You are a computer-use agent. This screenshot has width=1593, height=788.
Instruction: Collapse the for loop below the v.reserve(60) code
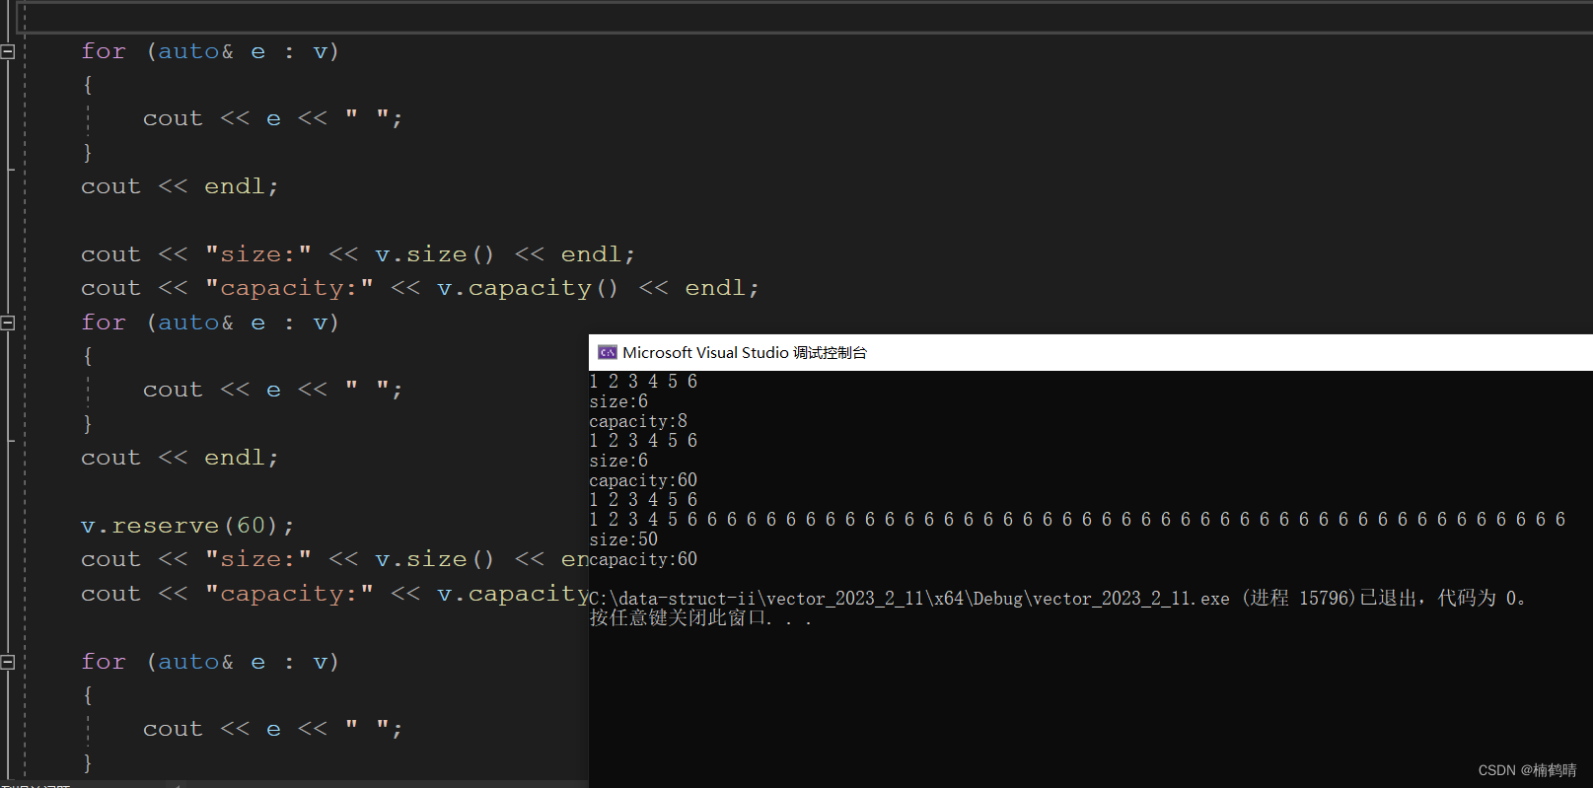point(8,662)
